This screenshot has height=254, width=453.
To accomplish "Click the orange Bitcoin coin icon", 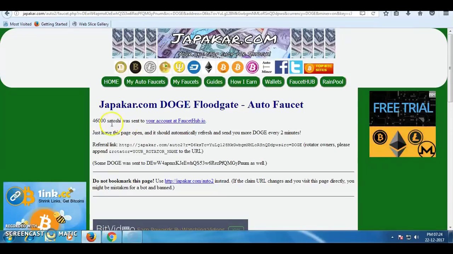I will pos(237,67).
